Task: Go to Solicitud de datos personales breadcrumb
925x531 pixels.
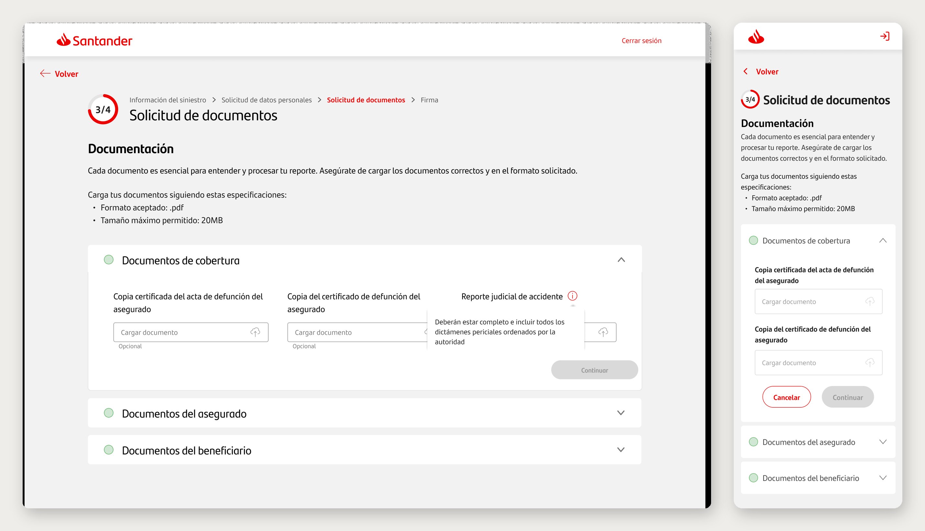Action: tap(266, 100)
